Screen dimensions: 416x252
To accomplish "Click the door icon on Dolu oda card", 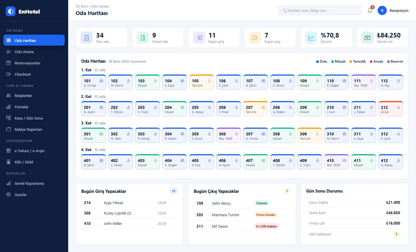I will 87,38.
